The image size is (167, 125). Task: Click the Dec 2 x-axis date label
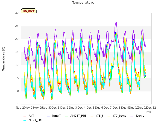64,108
